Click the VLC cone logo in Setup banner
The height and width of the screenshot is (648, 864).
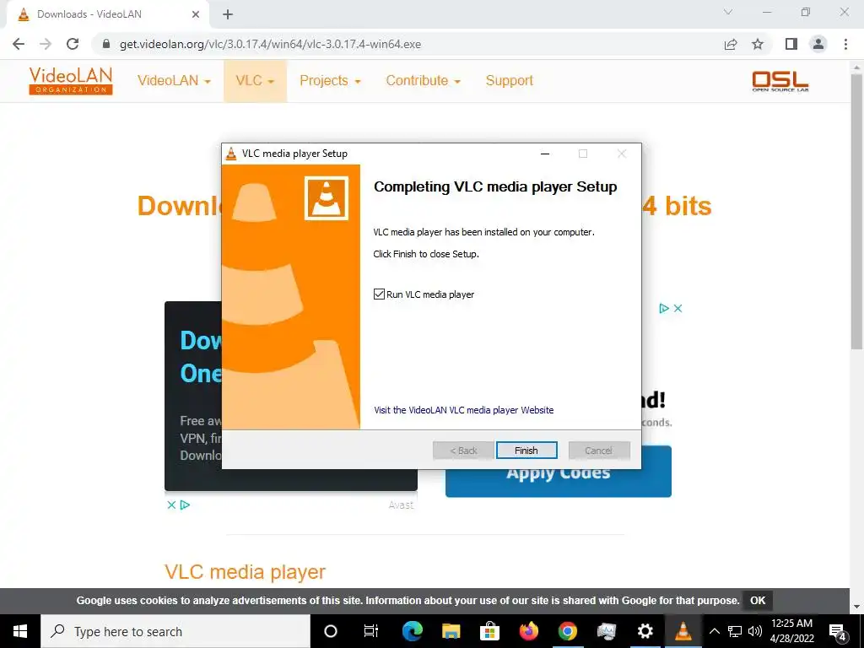pyautogui.click(x=327, y=198)
